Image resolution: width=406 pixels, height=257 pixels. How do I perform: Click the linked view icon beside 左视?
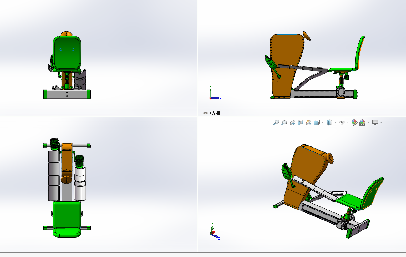click(205, 113)
